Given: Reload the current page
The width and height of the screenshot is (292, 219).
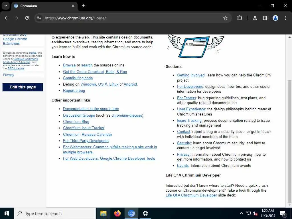Looking at the screenshot, I should pyautogui.click(x=27, y=18).
